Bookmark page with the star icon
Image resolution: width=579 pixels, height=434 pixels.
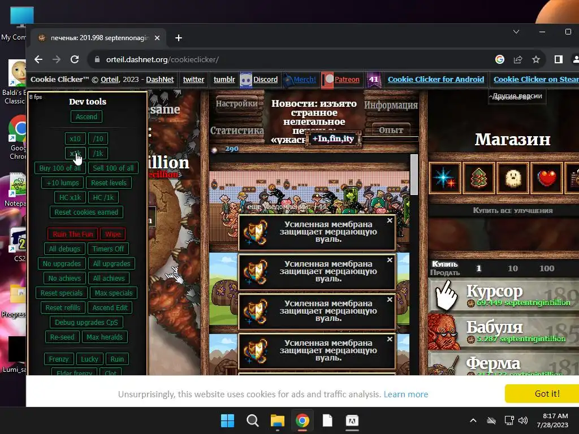[x=536, y=59]
